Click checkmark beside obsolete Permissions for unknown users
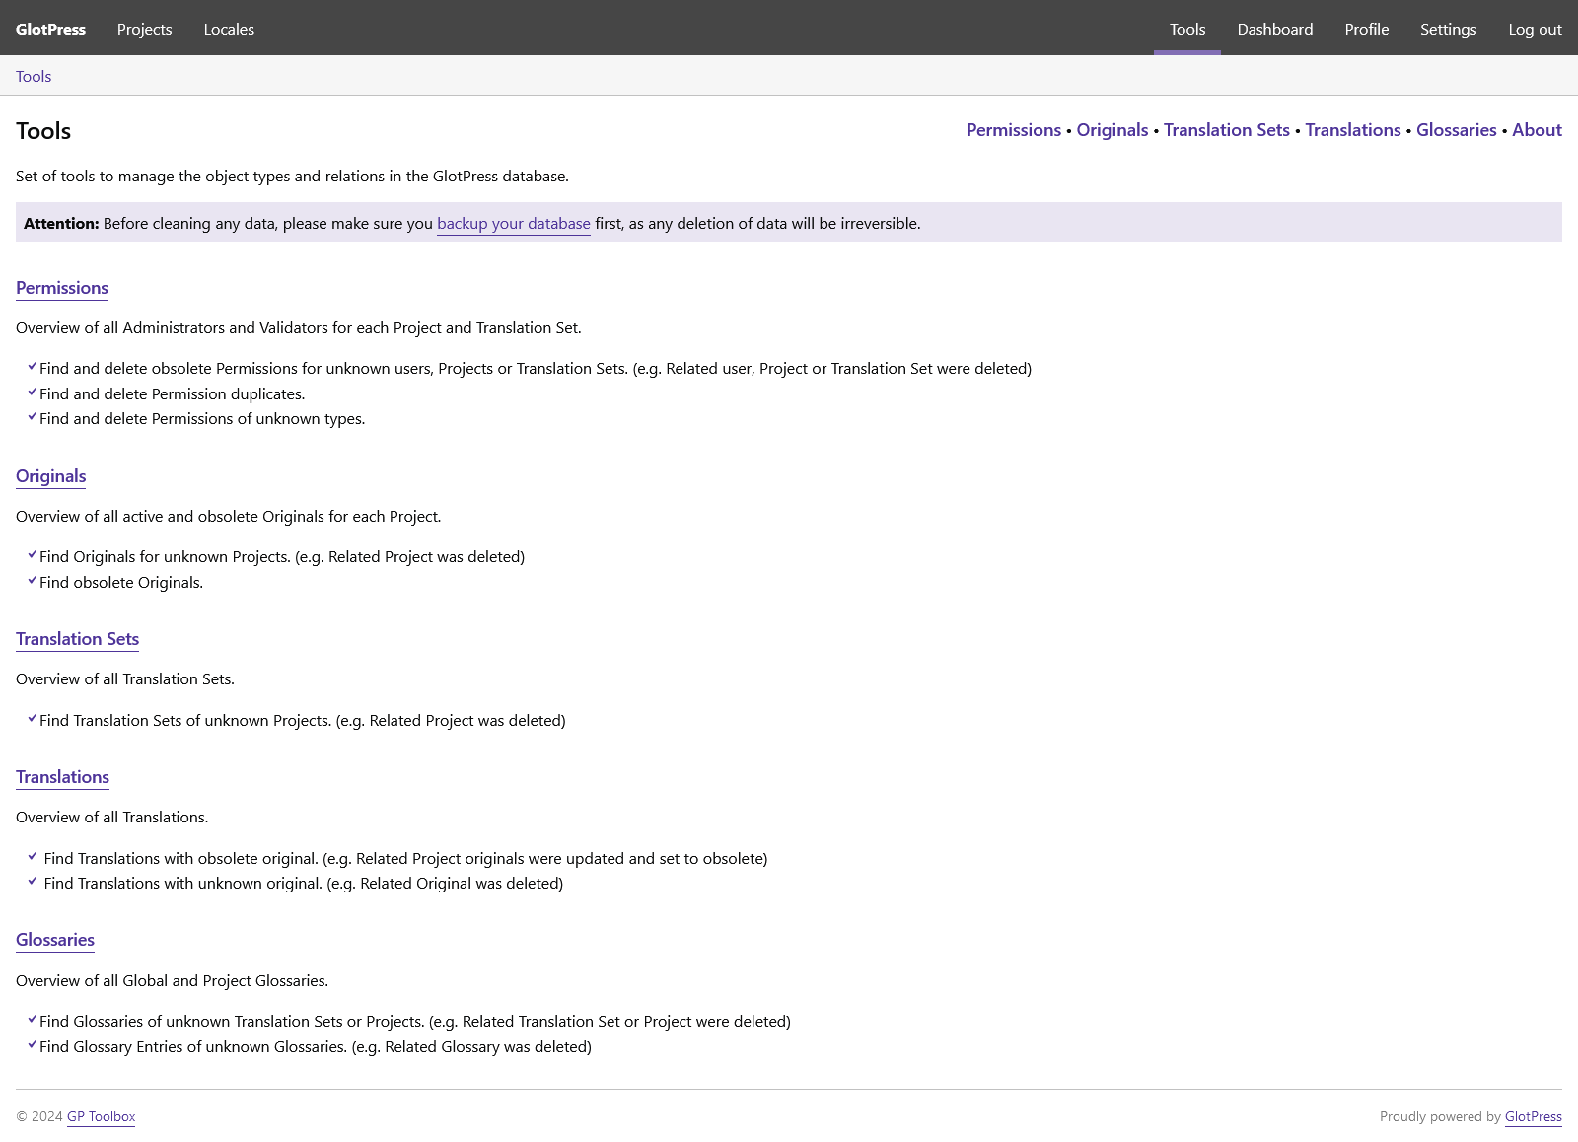Screen dimensions: 1578x1142 [33, 366]
